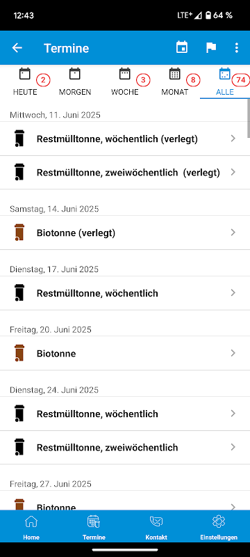Tap the back arrow in header
Viewport: 250px width, 557px height.
pyautogui.click(x=17, y=48)
